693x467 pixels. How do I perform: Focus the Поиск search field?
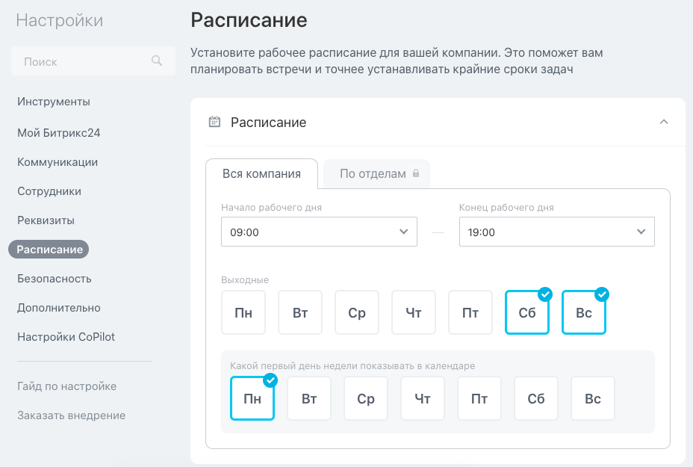(93, 61)
